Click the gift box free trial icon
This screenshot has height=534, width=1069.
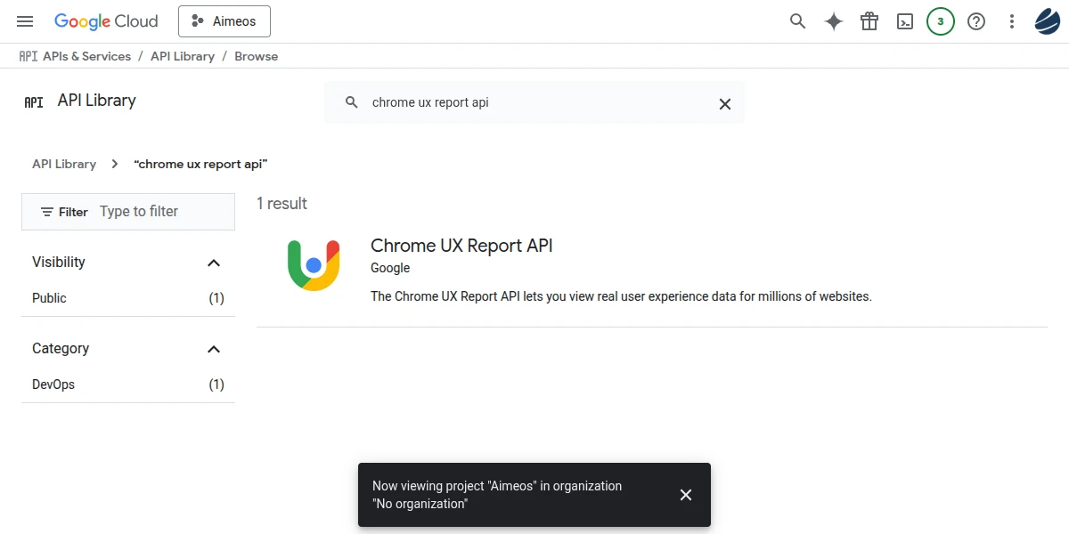[869, 21]
